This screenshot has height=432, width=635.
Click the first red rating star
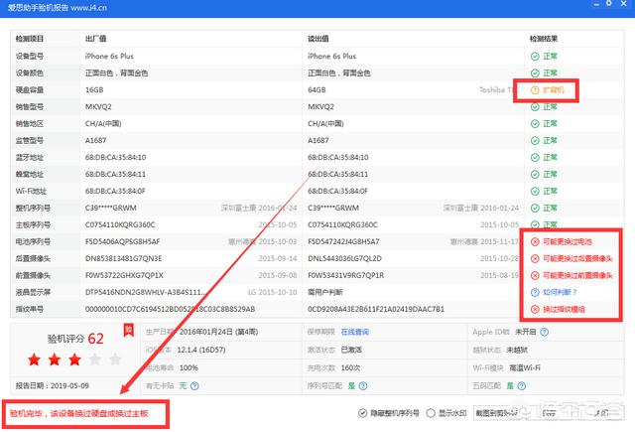click(34, 360)
